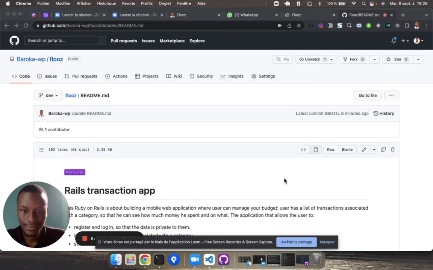Open Marketplace in GitHub header

click(172, 41)
